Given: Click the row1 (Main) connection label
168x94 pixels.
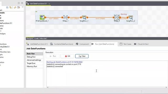Looking at the screenshot, I should 54,19.
